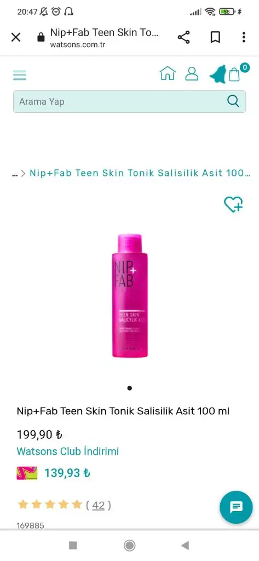Open live chat support bubble

[x=236, y=507]
